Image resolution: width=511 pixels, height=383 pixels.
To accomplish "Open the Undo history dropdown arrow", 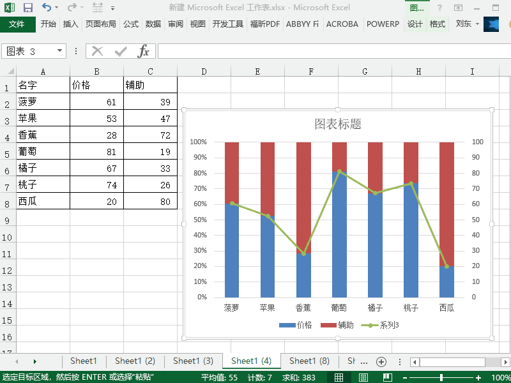I will tap(56, 7).
